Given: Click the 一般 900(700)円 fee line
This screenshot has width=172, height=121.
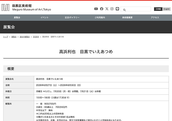Looking at the screenshot, I should (46, 104).
